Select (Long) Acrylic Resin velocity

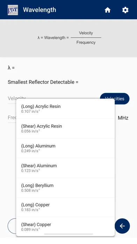coord(65,108)
